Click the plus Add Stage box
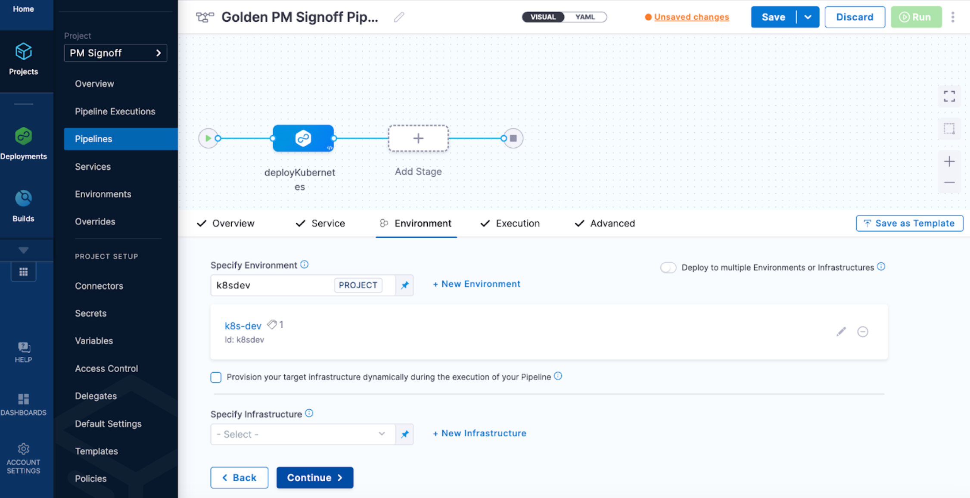970x498 pixels. point(418,138)
